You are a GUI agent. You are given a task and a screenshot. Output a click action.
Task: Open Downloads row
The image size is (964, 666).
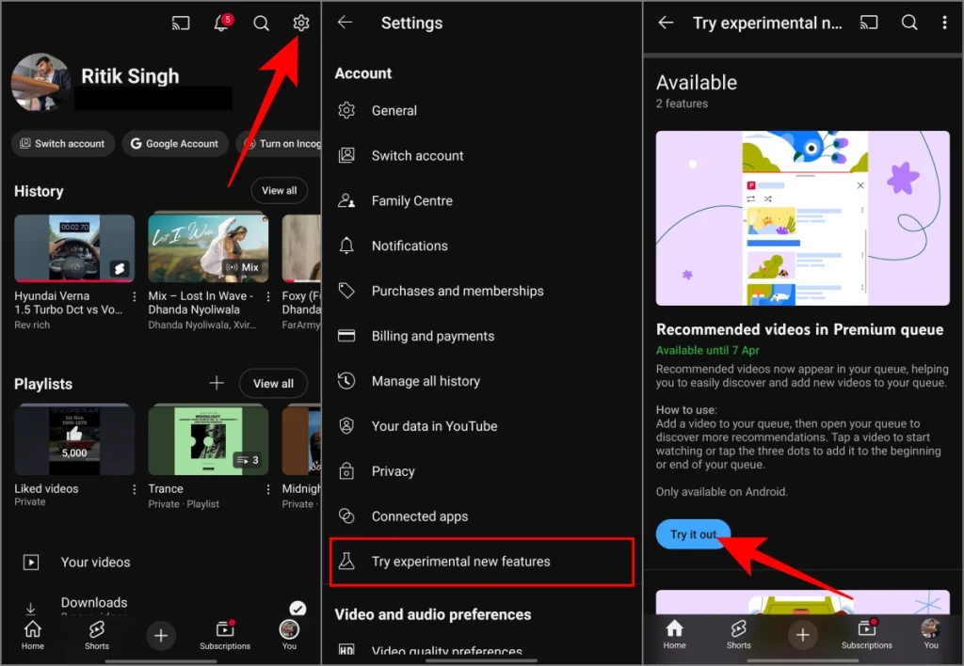[160, 603]
